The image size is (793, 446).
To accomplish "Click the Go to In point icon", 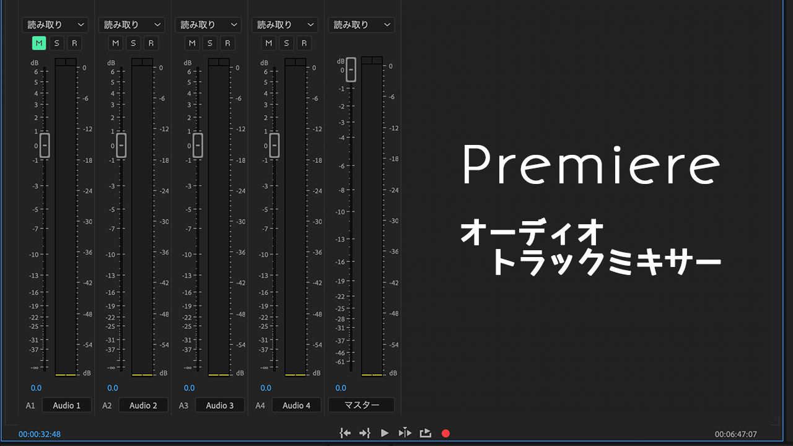I will click(345, 433).
